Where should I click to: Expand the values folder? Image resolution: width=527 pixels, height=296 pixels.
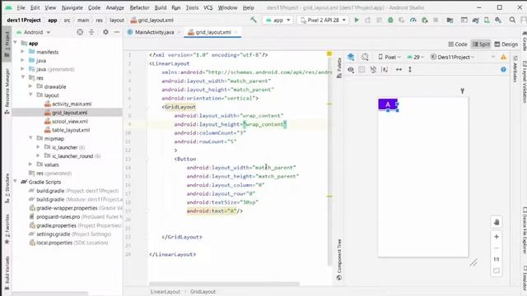(30, 164)
